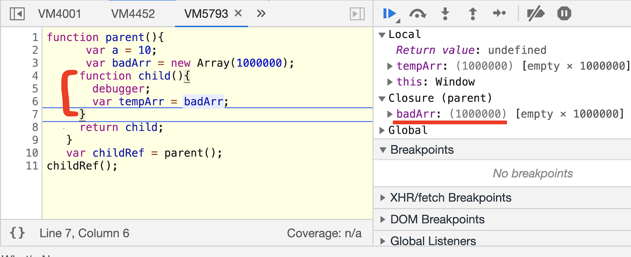This screenshot has height=257, width=631.
Task: Expand the Global scope
Action: (x=382, y=130)
